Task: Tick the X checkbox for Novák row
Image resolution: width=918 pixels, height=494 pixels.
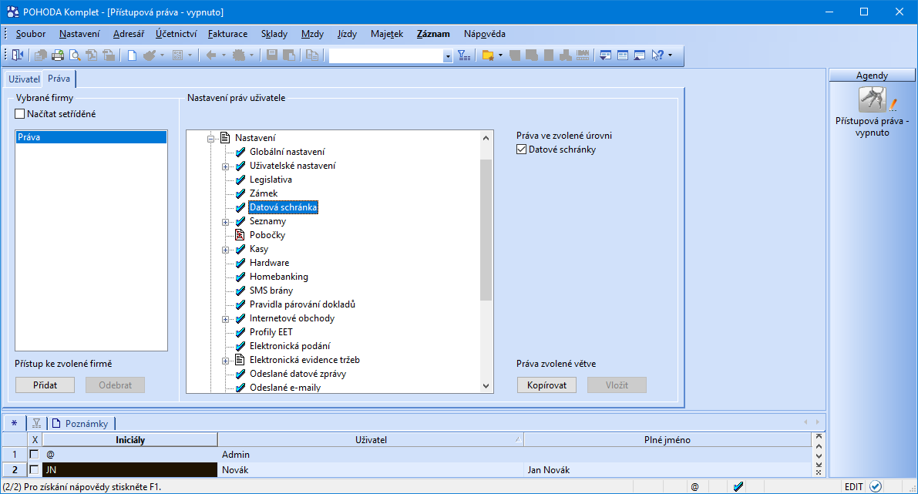Action: coord(34,469)
